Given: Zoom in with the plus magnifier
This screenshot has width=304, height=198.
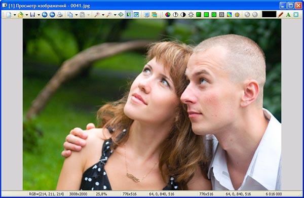Looking at the screenshot, I should (97, 15).
